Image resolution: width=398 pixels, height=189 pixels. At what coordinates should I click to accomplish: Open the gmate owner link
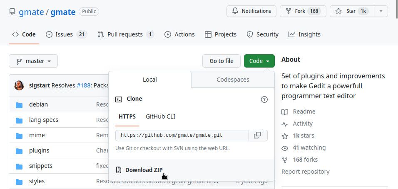(x=31, y=12)
